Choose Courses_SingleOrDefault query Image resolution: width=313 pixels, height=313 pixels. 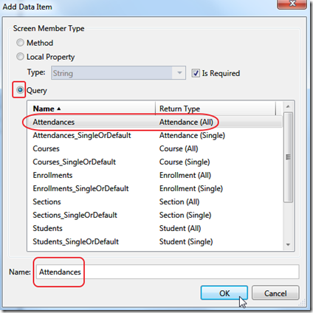155,162
